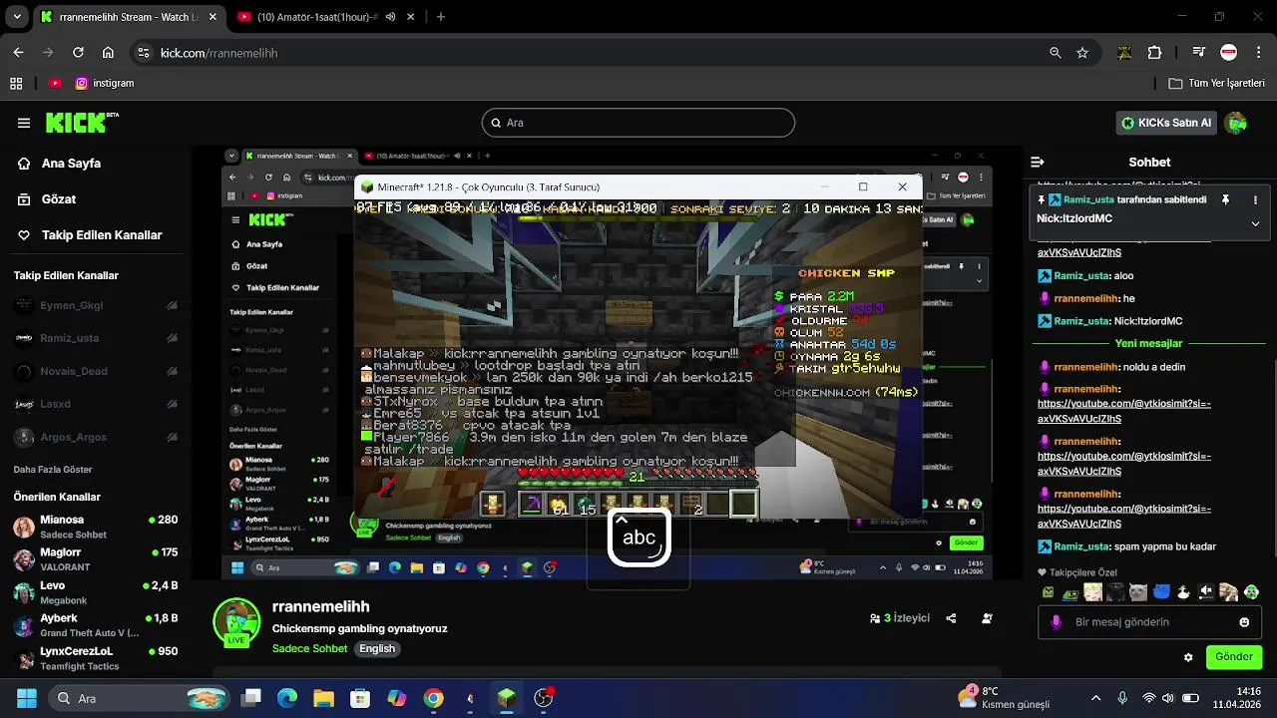Click the Sadece Sohbet category link
Screen dimensions: 1277x718
tap(309, 648)
